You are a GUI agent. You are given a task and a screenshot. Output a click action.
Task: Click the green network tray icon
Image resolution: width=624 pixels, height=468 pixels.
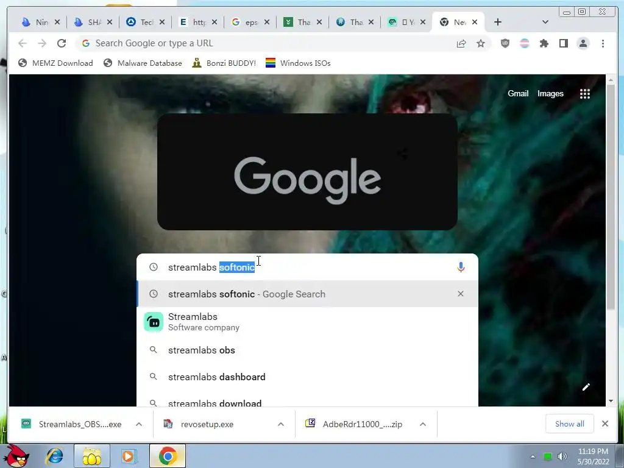(548, 456)
